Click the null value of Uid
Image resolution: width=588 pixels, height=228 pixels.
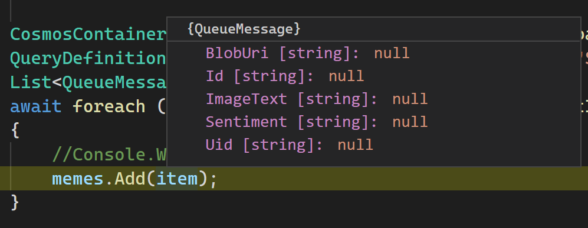(x=355, y=145)
